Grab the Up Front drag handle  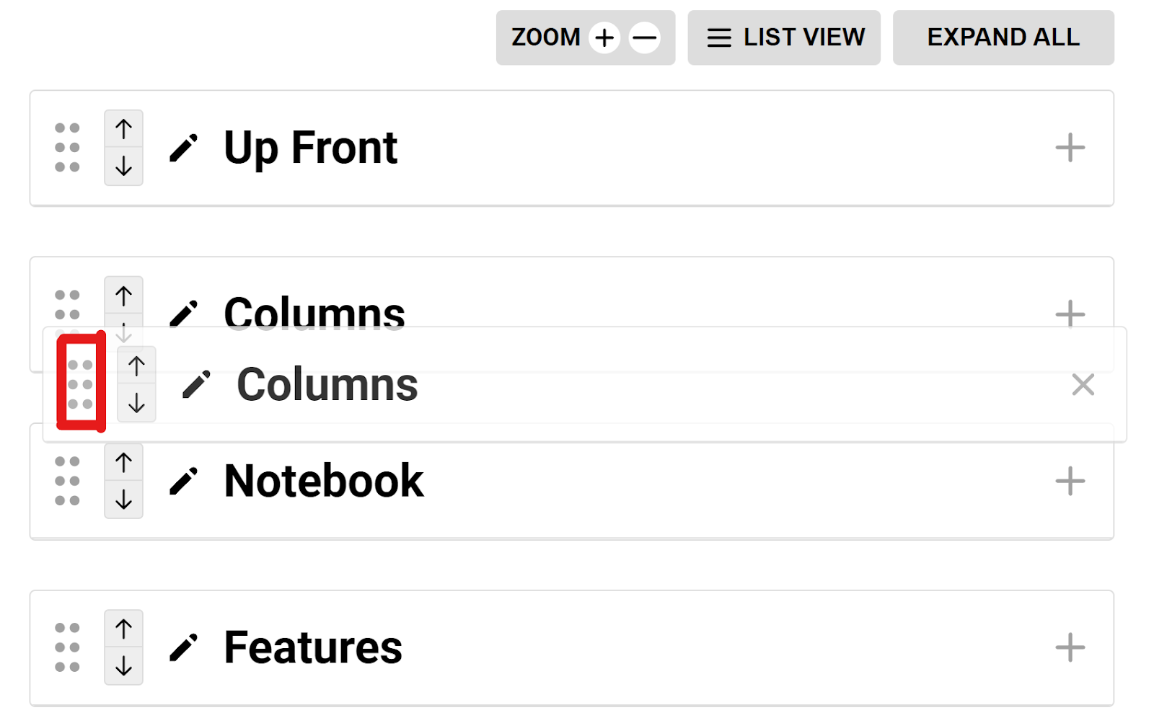click(67, 148)
